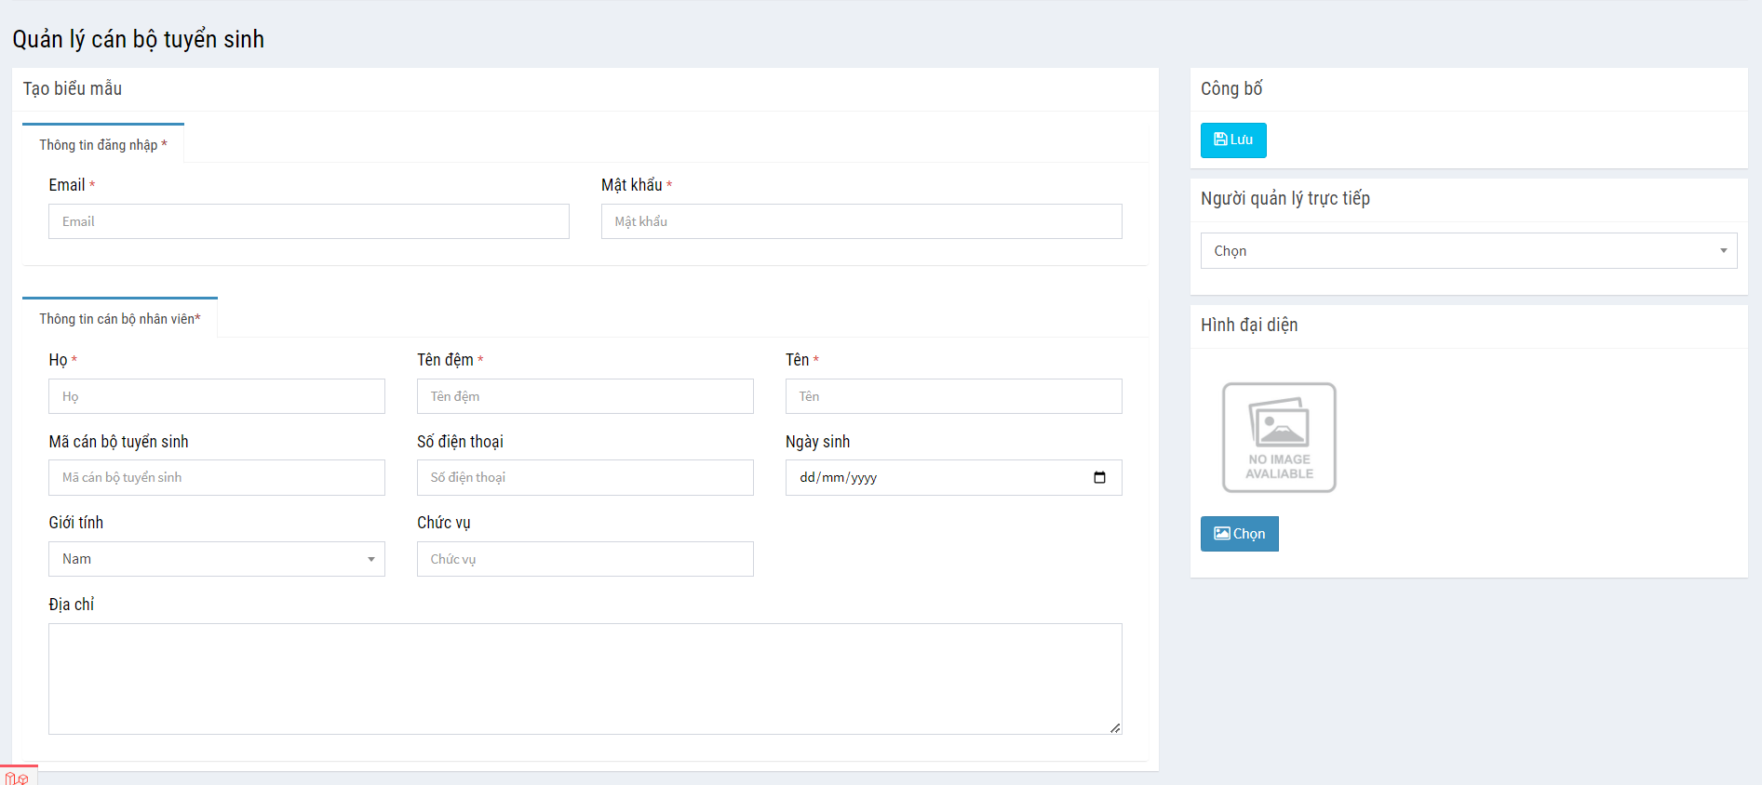Click inside the Địa chỉ text area
This screenshot has height=785, width=1762.
[x=585, y=679]
